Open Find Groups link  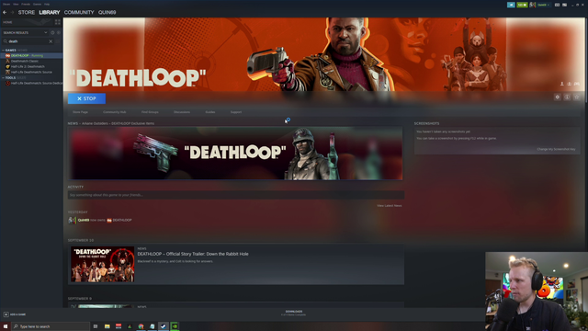(150, 112)
